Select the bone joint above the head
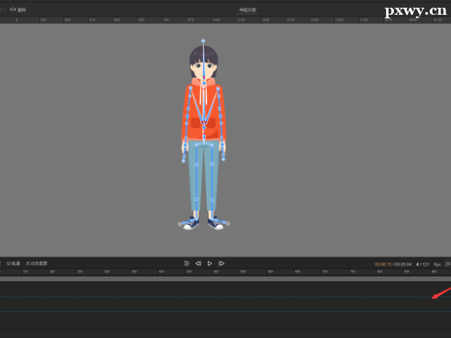451x338 pixels. pos(204,41)
